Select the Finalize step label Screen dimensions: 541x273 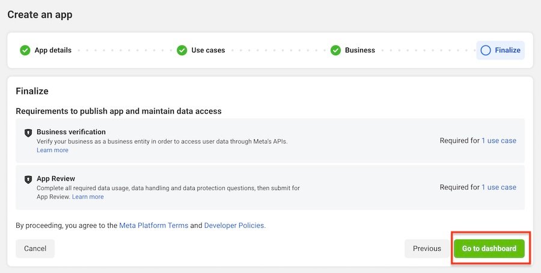507,51
